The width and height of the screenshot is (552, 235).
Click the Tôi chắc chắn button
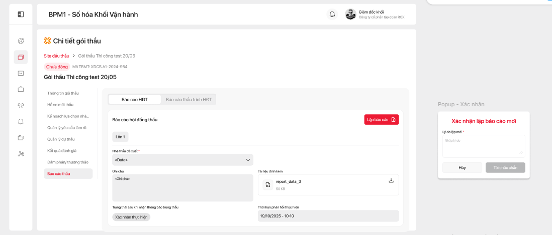coord(505,168)
